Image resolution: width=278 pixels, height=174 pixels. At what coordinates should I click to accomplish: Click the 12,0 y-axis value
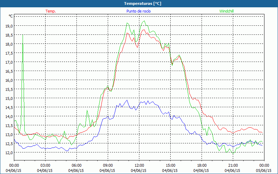tap(9, 153)
